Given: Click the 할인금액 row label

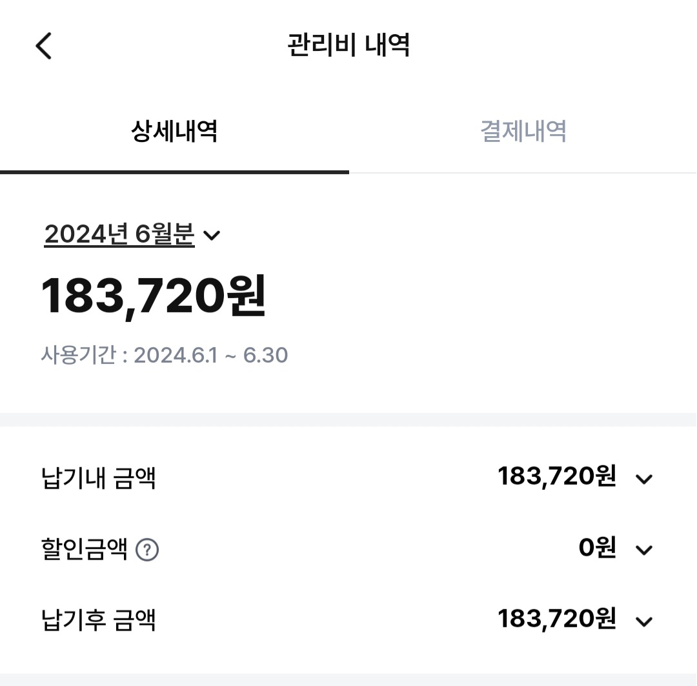Looking at the screenshot, I should coord(85,550).
